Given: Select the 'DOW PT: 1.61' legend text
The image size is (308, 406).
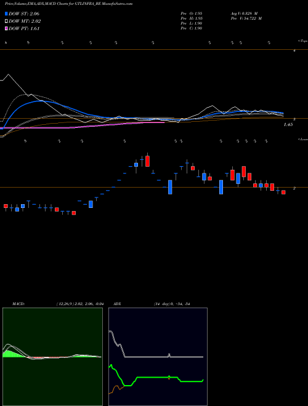Looking at the screenshot, I should click(x=24, y=29).
